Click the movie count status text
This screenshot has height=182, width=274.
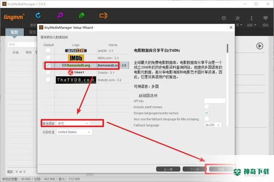(16, 171)
